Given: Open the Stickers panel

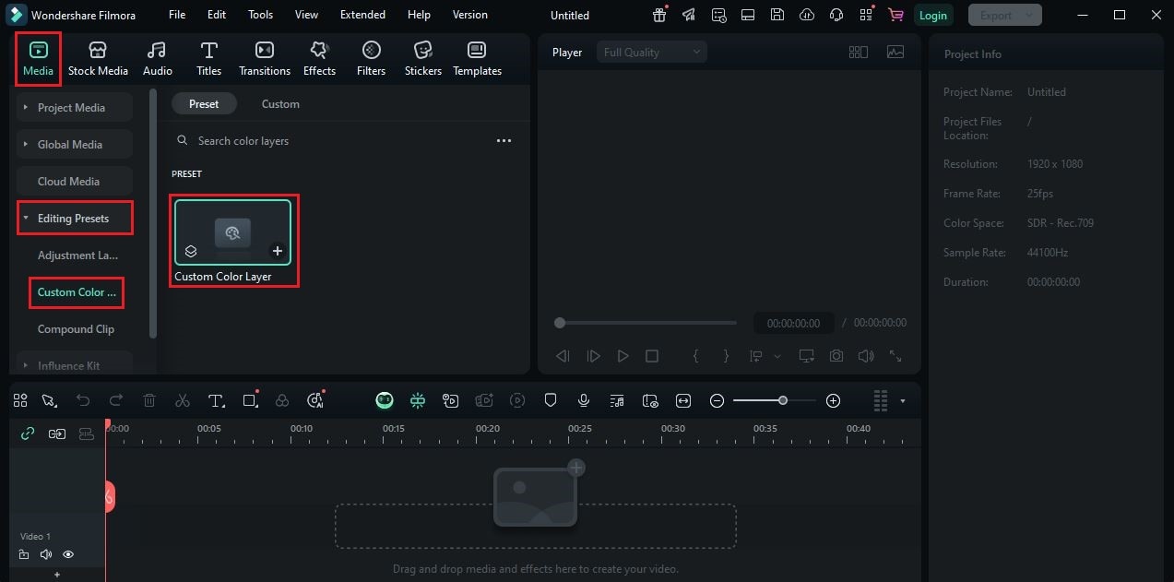Looking at the screenshot, I should pyautogui.click(x=422, y=58).
